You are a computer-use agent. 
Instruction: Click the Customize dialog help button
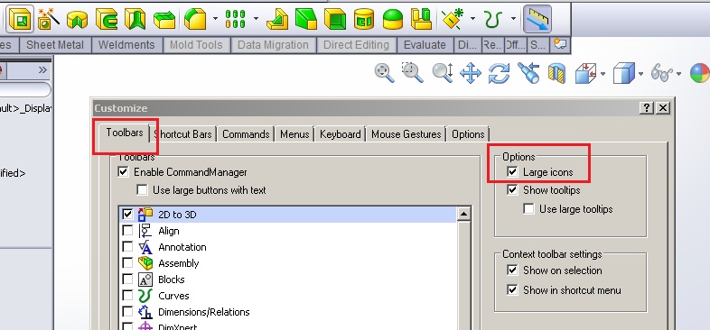coord(647,108)
